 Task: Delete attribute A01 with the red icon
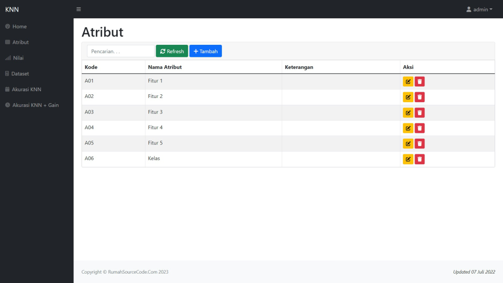[x=420, y=81]
